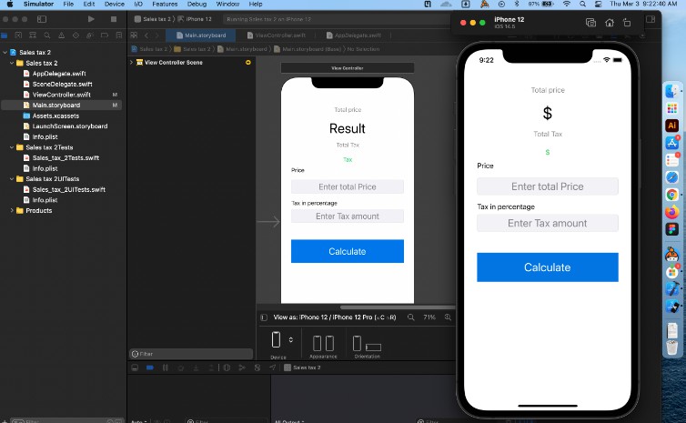The width and height of the screenshot is (686, 423).
Task: Collapse the Sales tax 2Tests group
Action: pos(12,146)
